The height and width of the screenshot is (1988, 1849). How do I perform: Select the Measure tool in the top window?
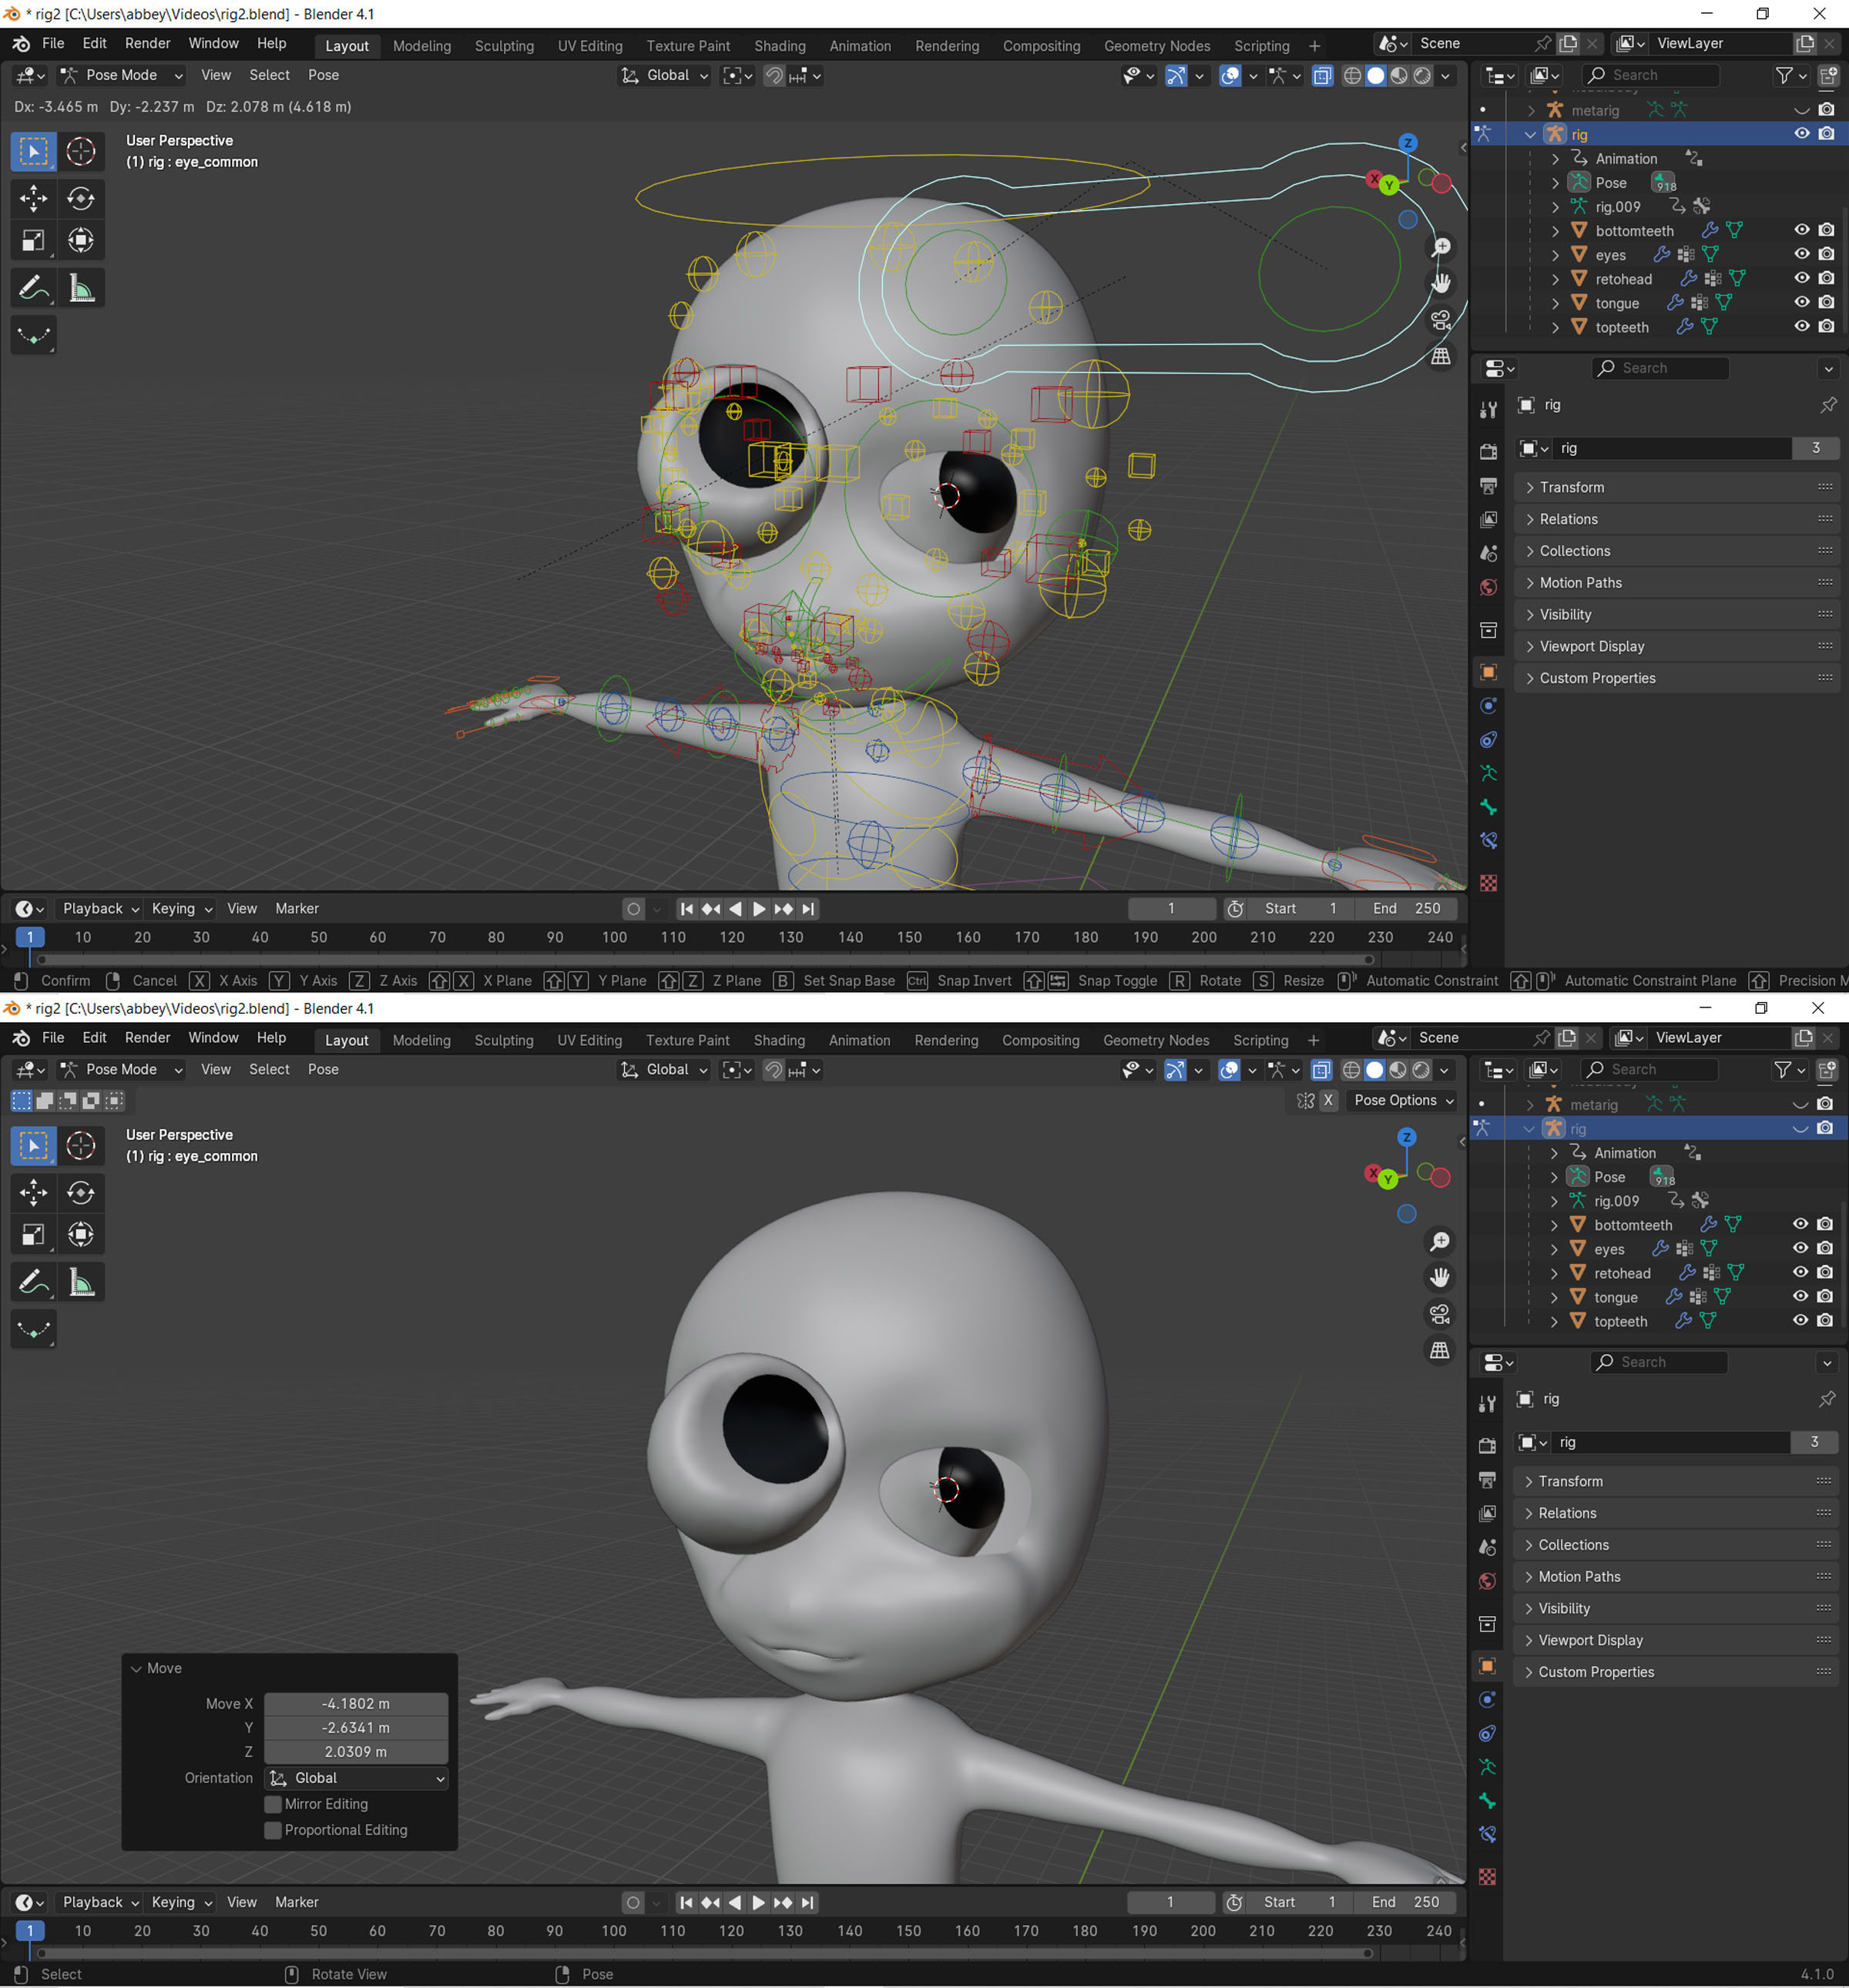click(x=81, y=288)
